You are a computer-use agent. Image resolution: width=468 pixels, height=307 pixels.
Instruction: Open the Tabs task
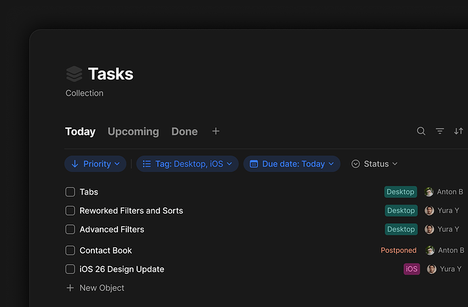pos(89,192)
